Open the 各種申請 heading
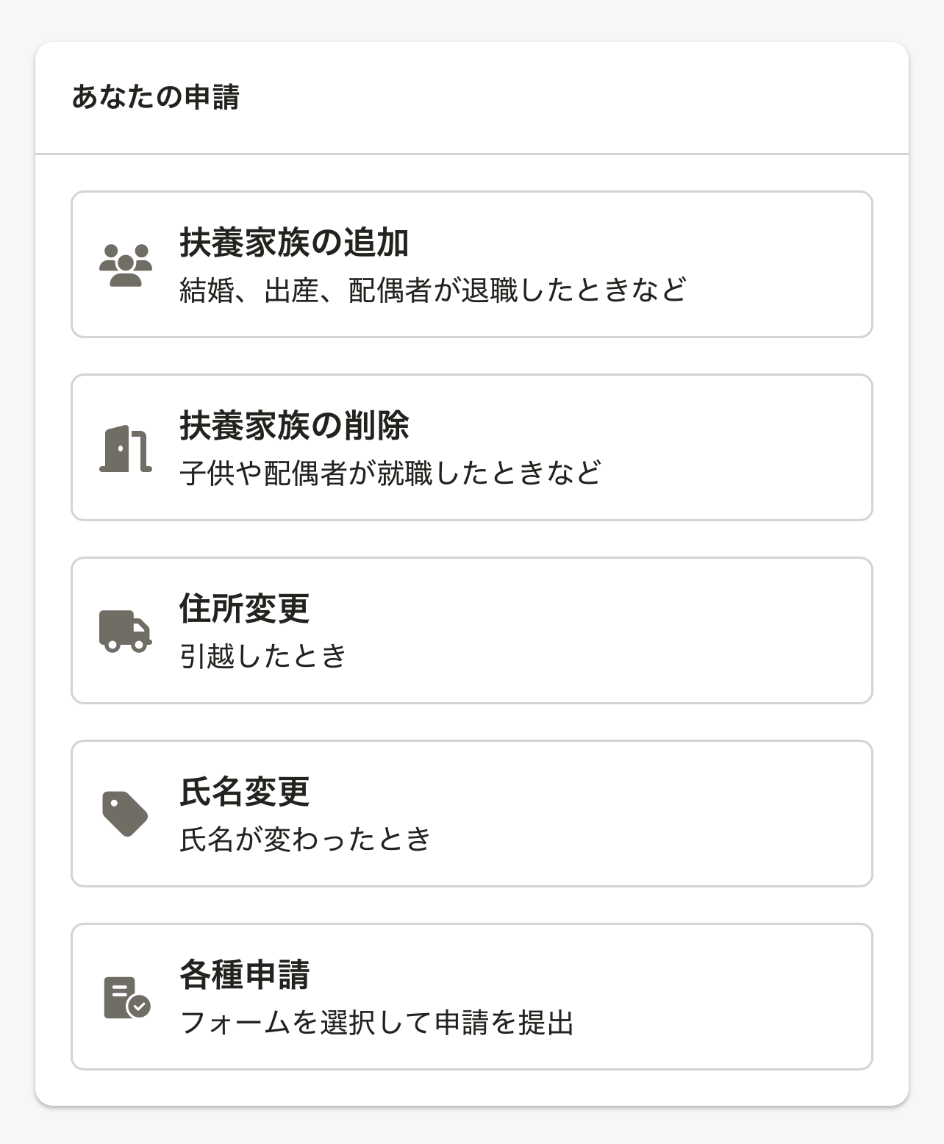 (x=244, y=975)
